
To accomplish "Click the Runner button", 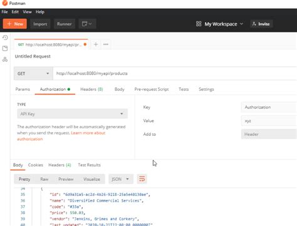I will [65, 24].
